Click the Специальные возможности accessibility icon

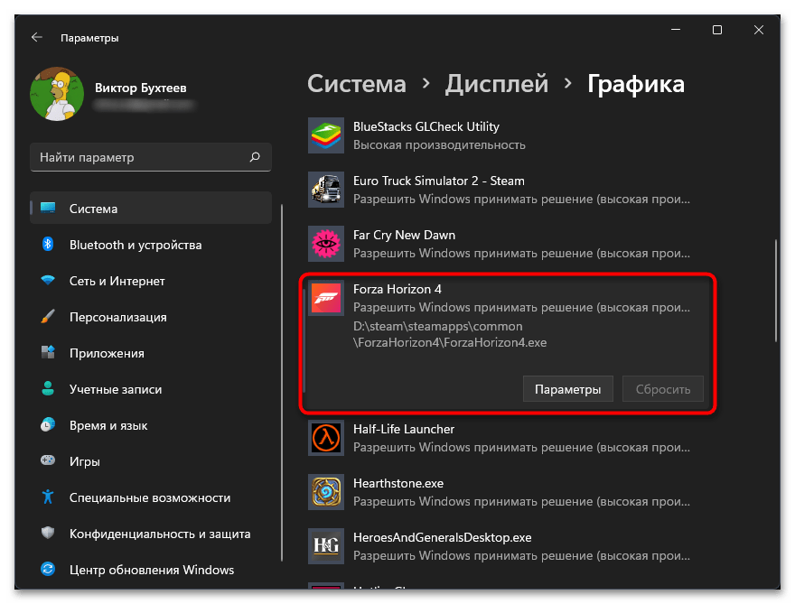click(x=48, y=497)
